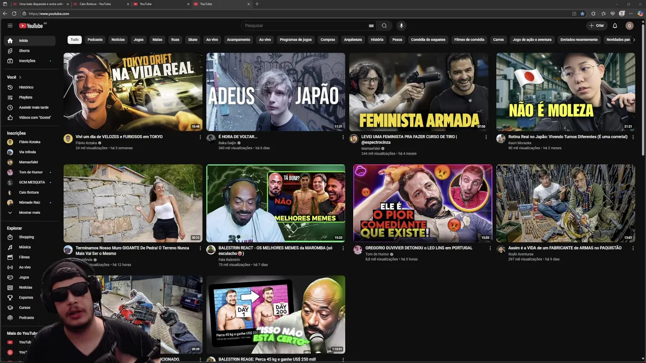The width and height of the screenshot is (646, 363).
Task: Open options for É HORA DE VOLTAR video
Action: tap(343, 137)
